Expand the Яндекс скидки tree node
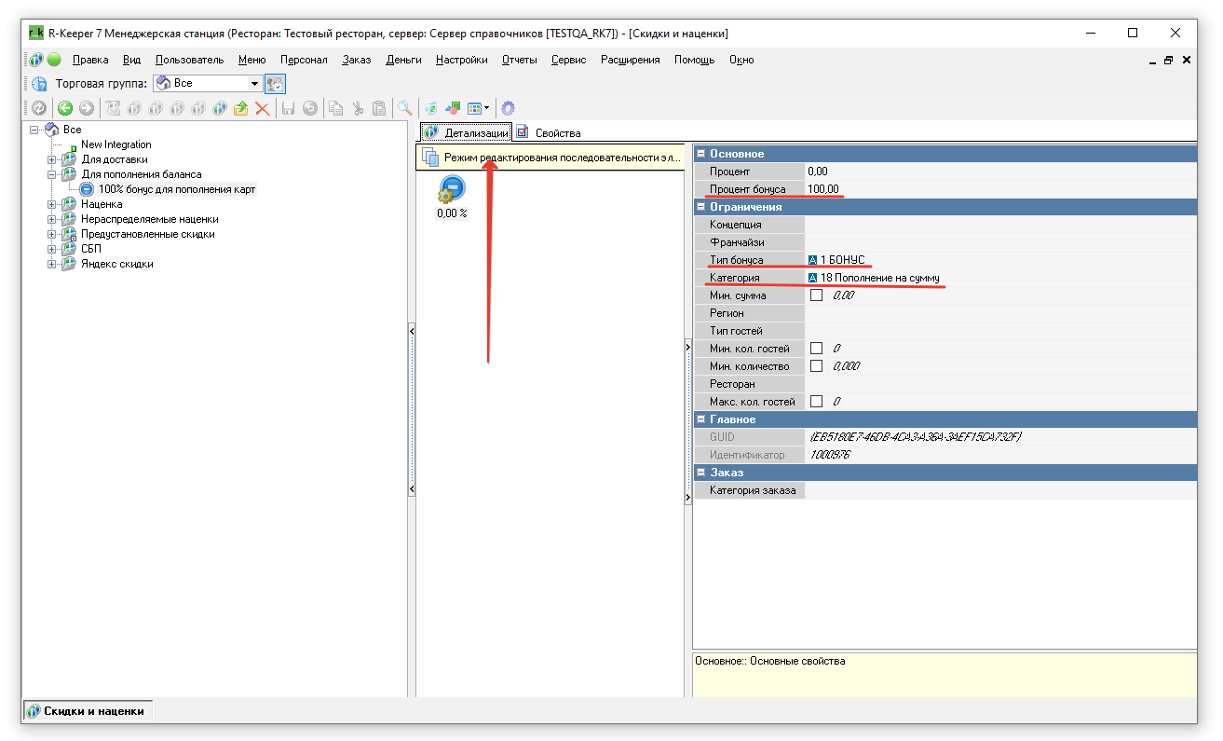1223x741 pixels. [x=53, y=264]
